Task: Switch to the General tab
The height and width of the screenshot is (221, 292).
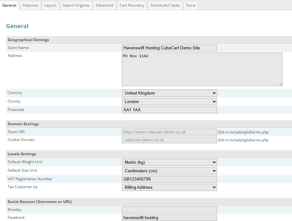Action: pos(9,5)
